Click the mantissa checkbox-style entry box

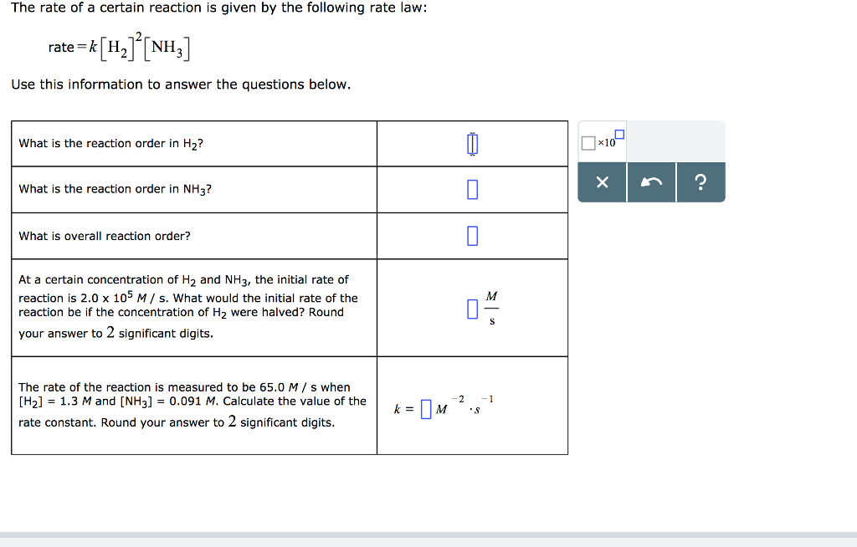(587, 143)
